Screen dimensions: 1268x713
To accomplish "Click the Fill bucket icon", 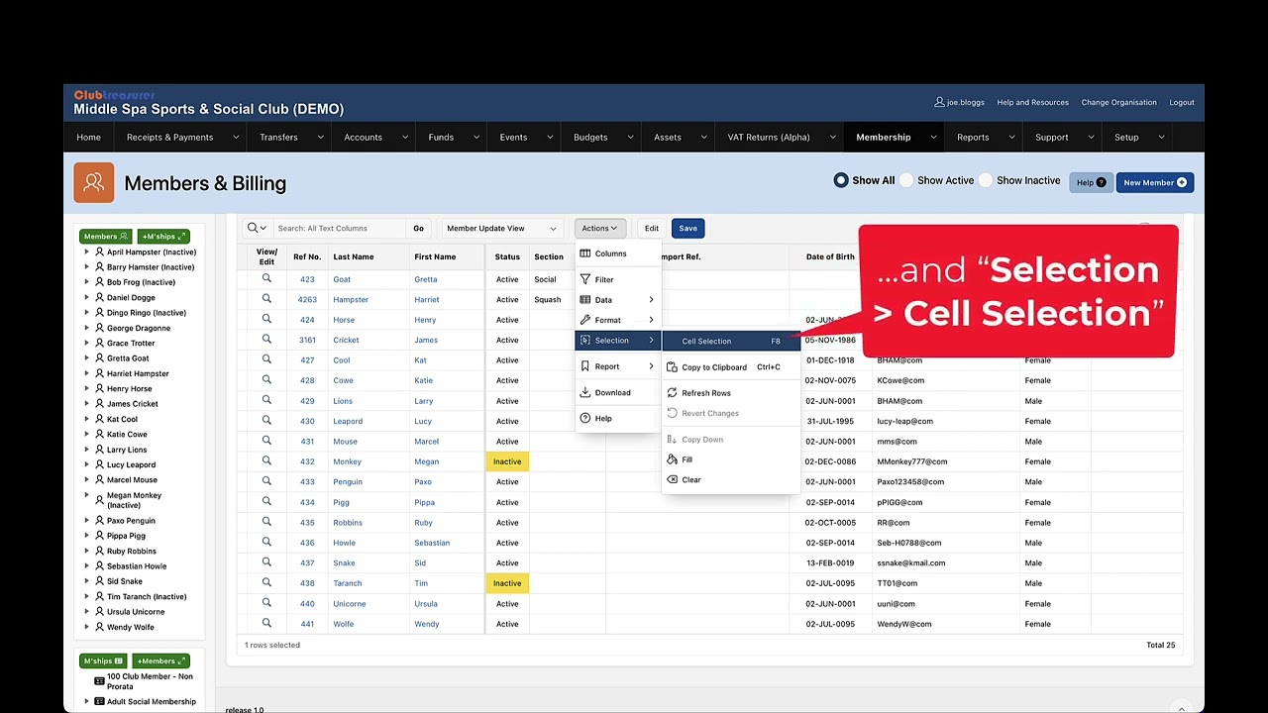I will point(672,459).
